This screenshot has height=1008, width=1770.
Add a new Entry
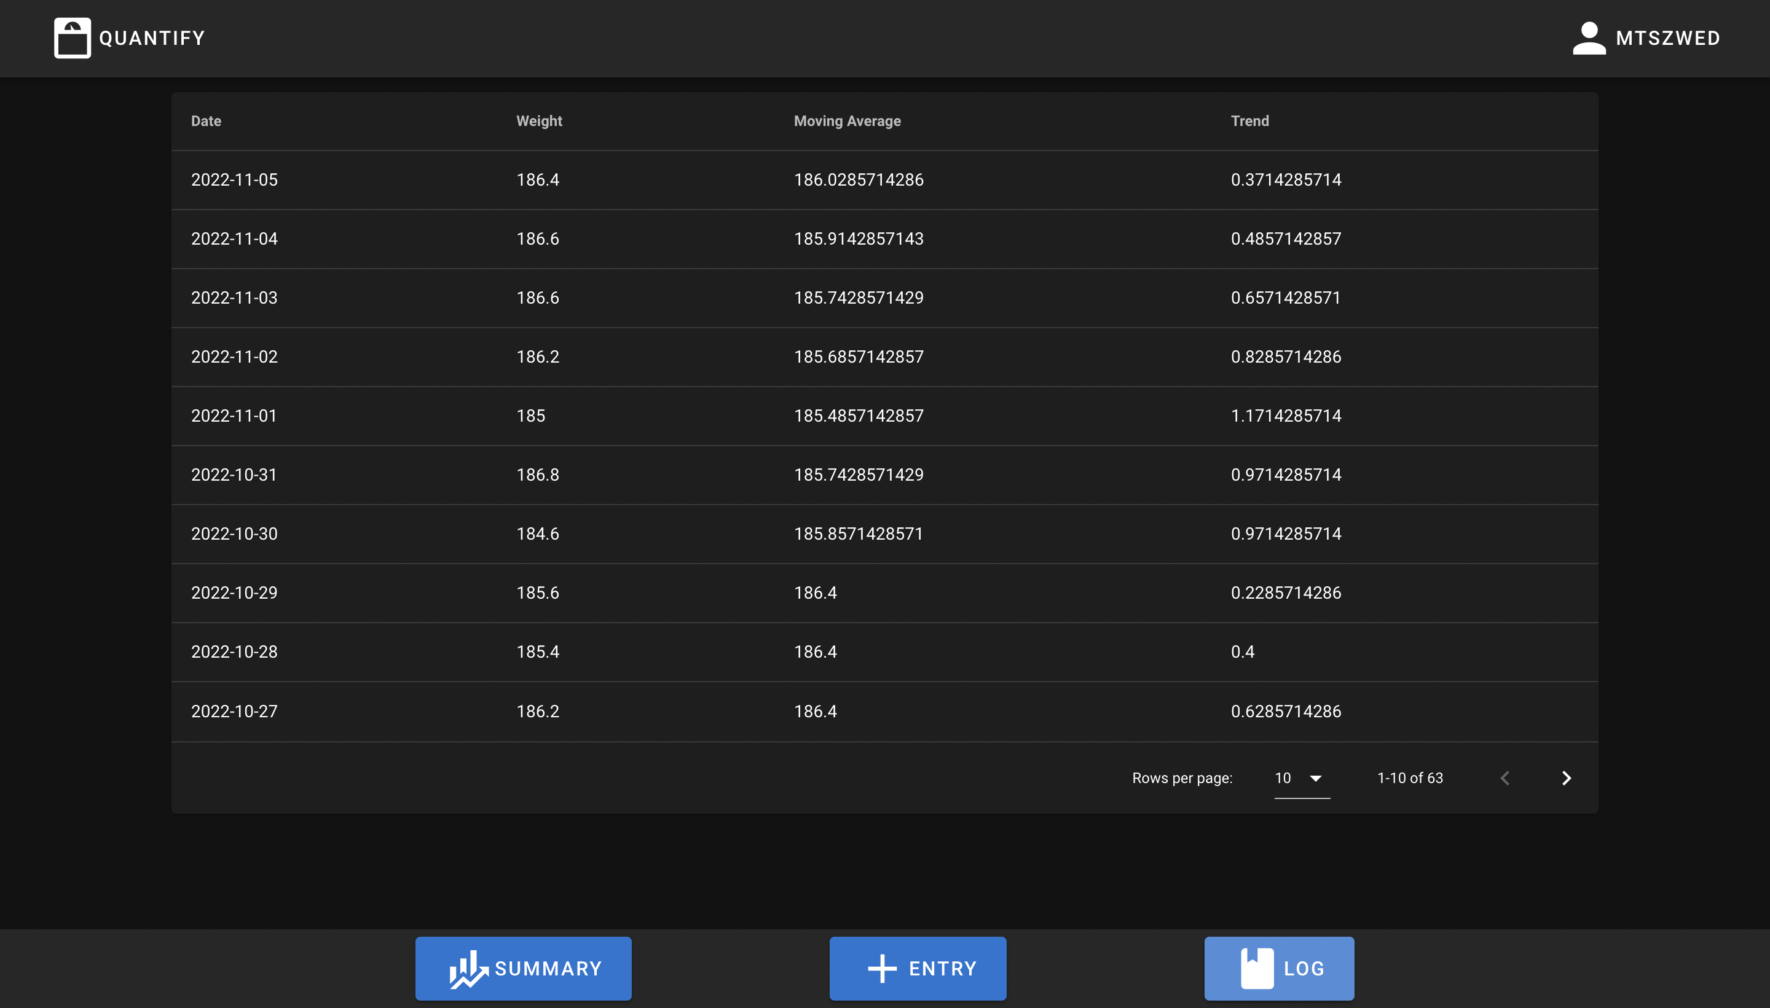click(x=918, y=969)
